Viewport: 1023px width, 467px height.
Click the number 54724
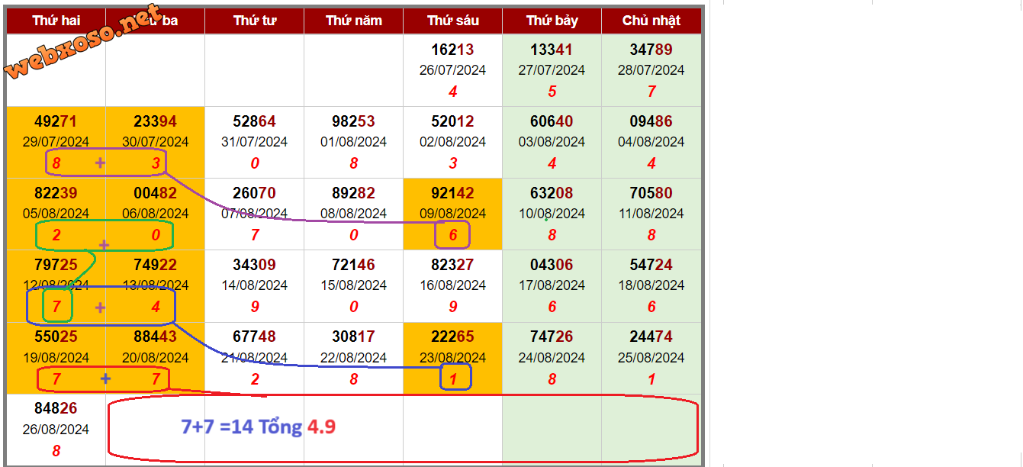click(651, 265)
